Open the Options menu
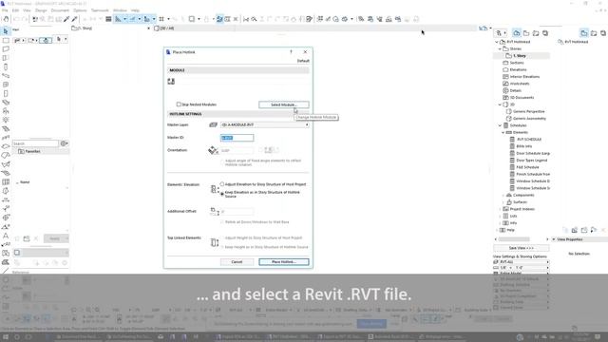Screen dimensions: 608x342 [x=80, y=10]
